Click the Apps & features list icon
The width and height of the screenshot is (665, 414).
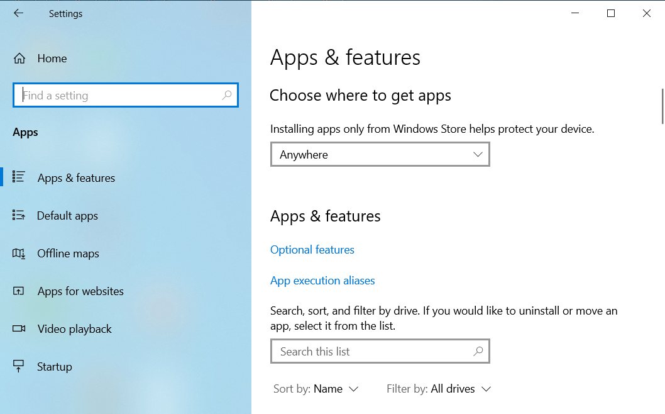coord(19,177)
